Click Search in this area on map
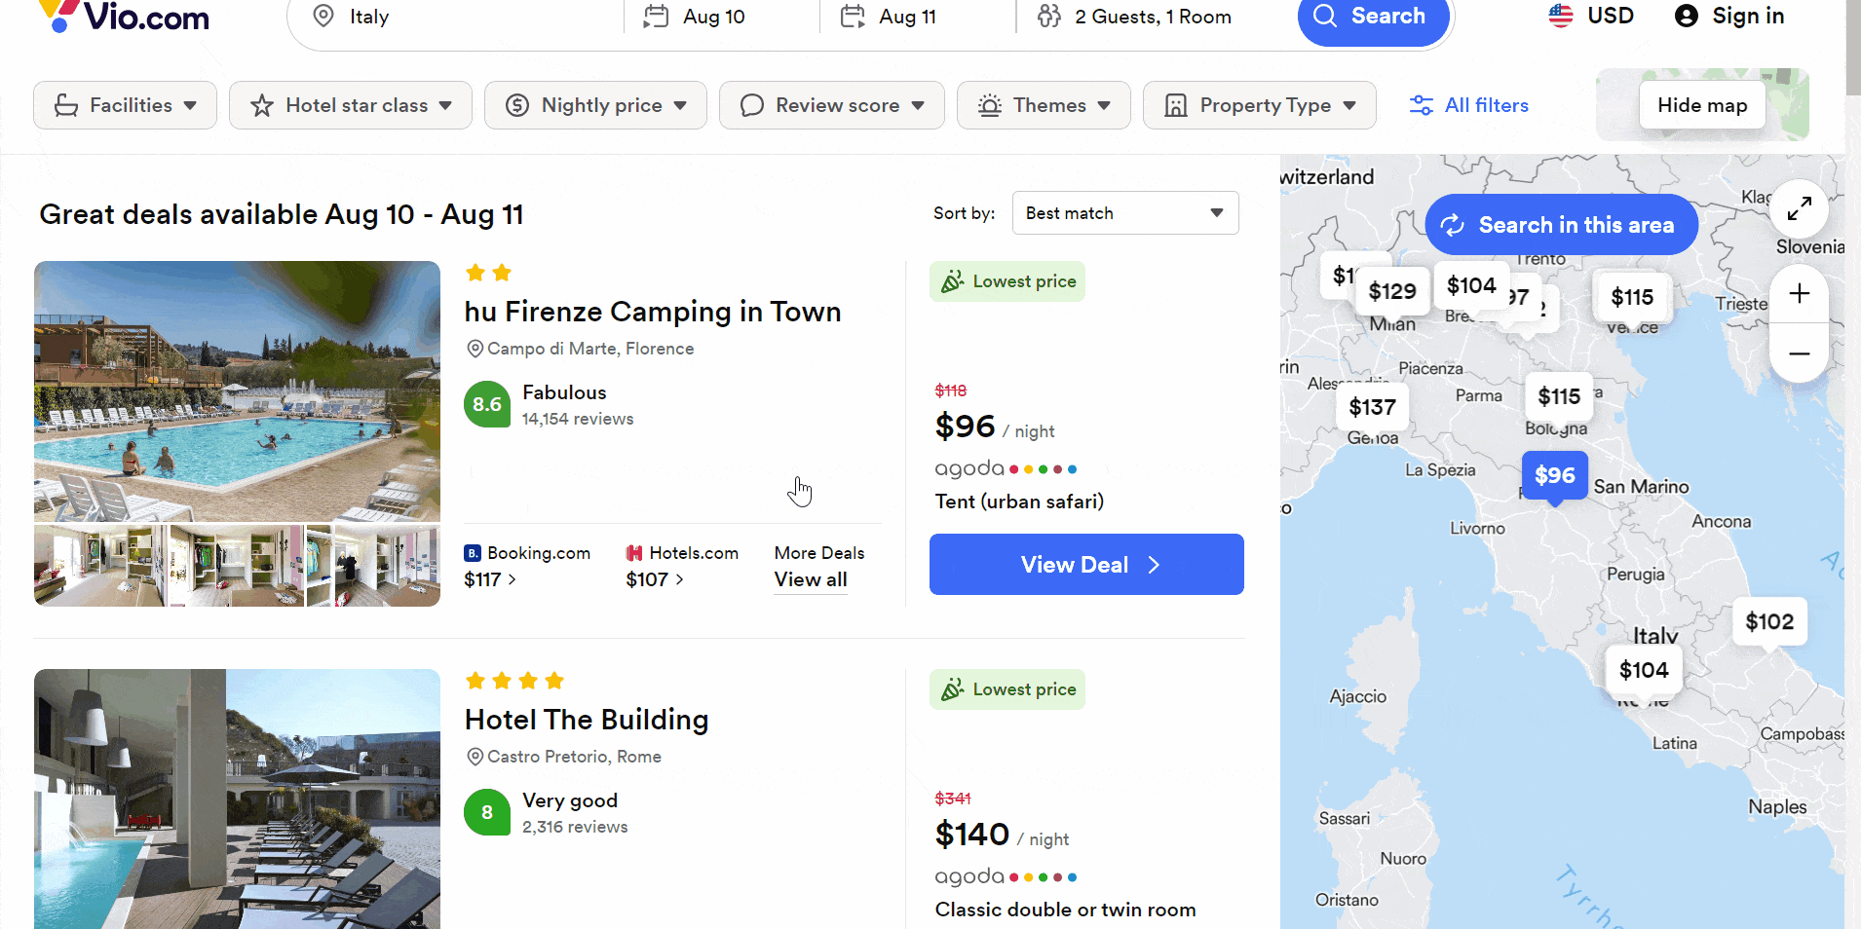This screenshot has width=1861, height=929. point(1561,225)
